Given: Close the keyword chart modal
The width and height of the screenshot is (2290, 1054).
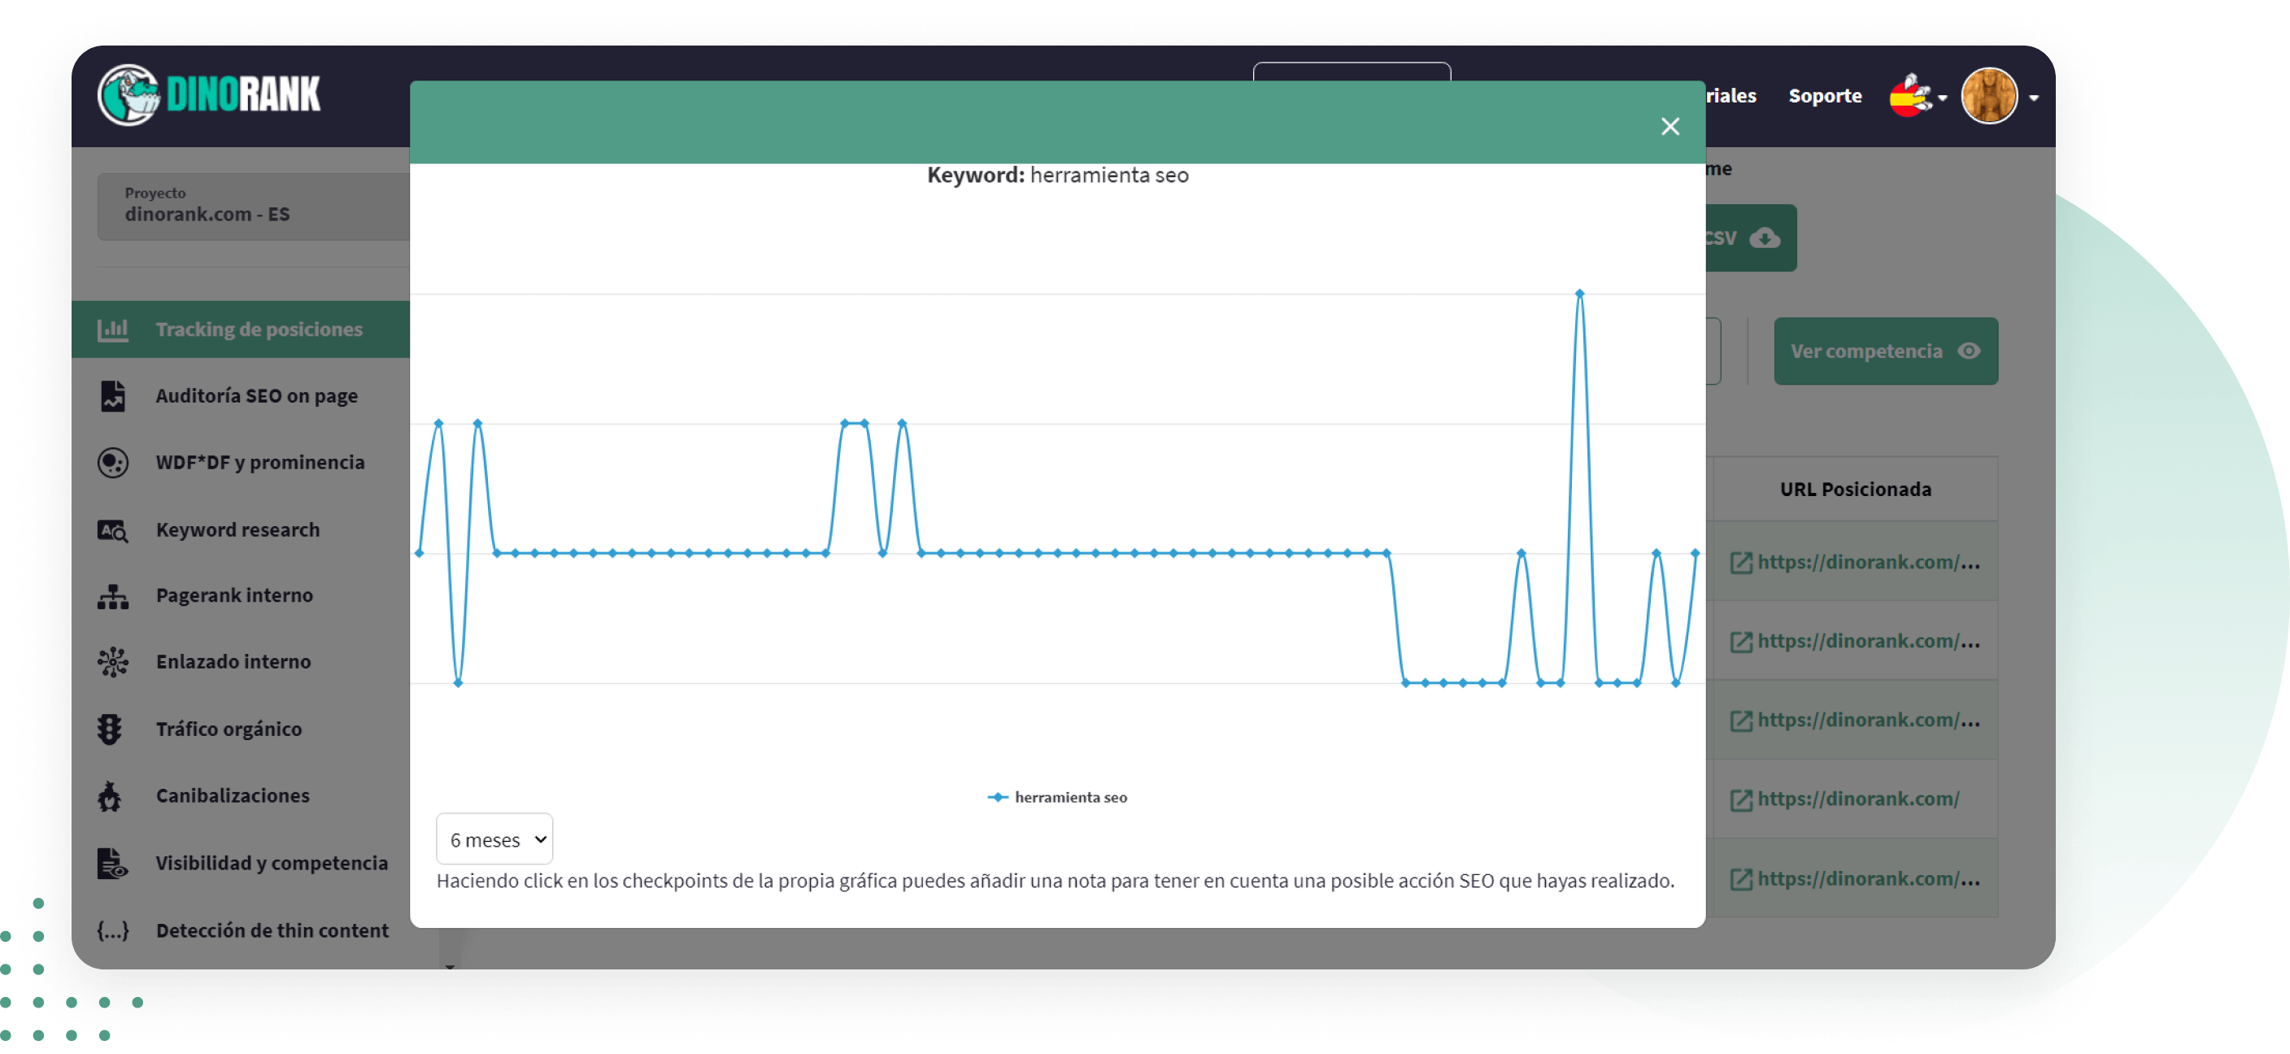Looking at the screenshot, I should (1670, 126).
